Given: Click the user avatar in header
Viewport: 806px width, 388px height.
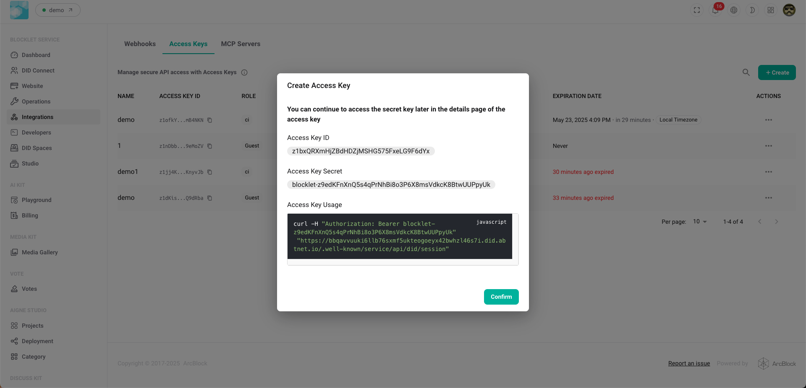Looking at the screenshot, I should (789, 10).
